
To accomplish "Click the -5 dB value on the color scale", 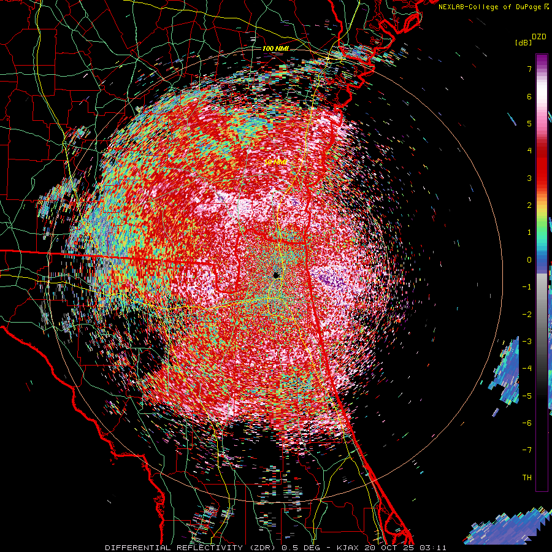I will tap(527, 396).
